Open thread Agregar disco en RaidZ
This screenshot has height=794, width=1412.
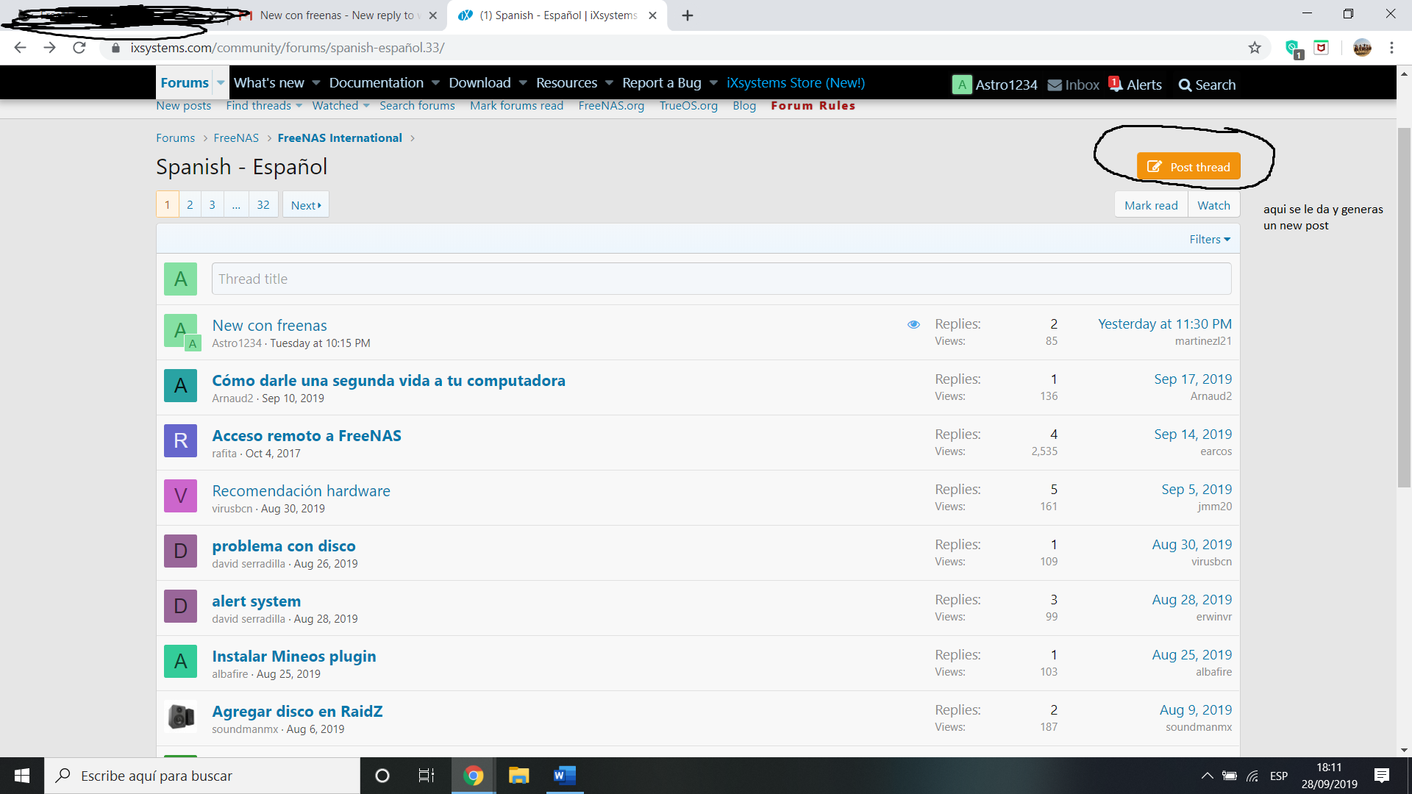click(x=297, y=711)
